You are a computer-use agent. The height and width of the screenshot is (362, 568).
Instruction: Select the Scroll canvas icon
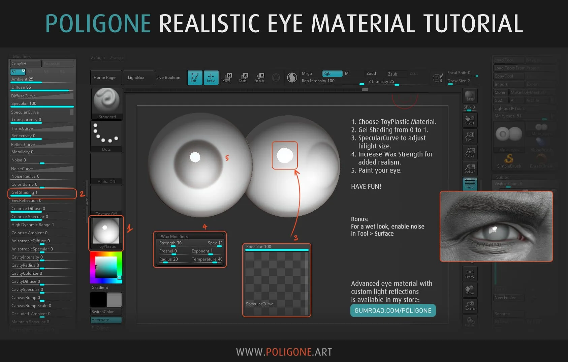pyautogui.click(x=469, y=120)
